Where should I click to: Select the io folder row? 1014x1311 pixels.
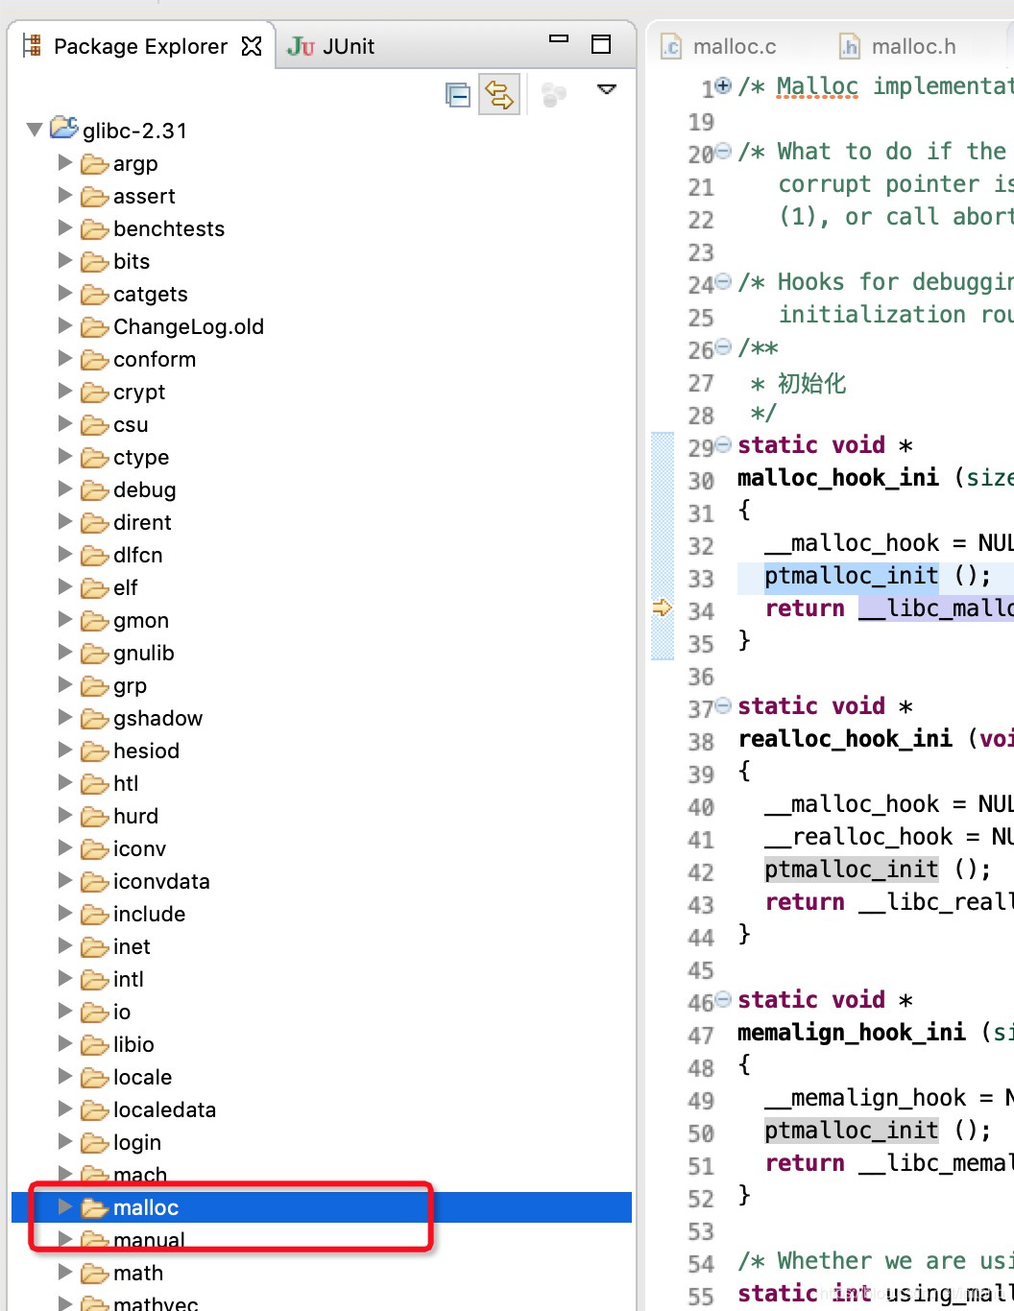(322, 1012)
